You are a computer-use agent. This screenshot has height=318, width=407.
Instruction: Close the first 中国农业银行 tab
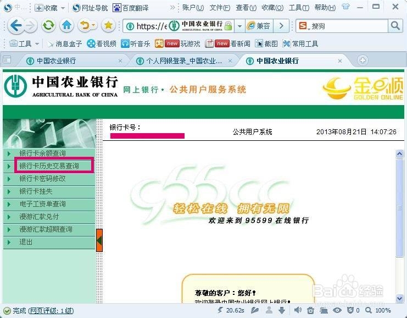120,61
